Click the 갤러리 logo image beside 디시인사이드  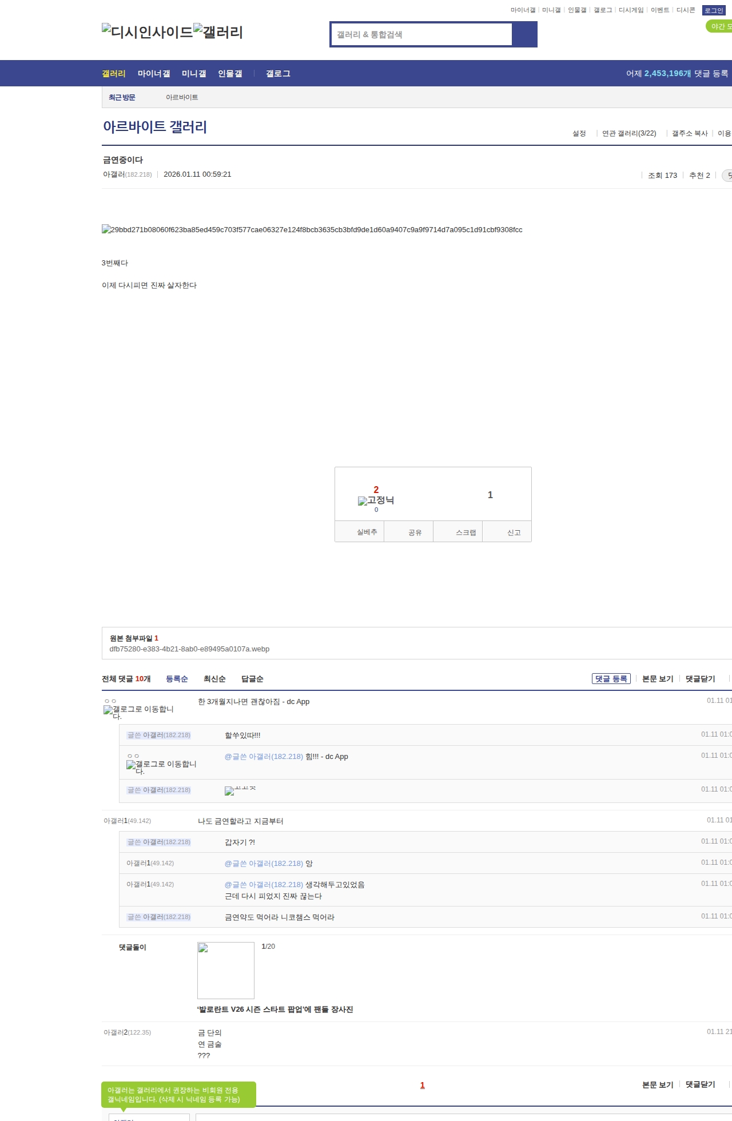click(x=218, y=31)
